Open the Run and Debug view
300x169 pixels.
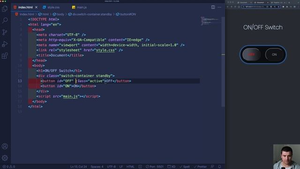(x=5, y=44)
